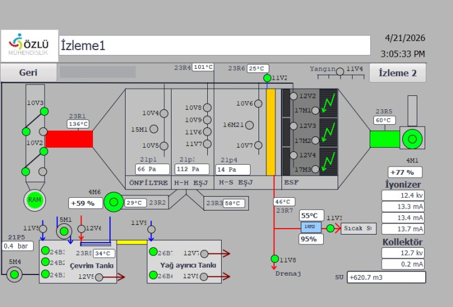Click the 5M1 pump symbol
Viewport: 453px width, 307px height.
click(63, 231)
